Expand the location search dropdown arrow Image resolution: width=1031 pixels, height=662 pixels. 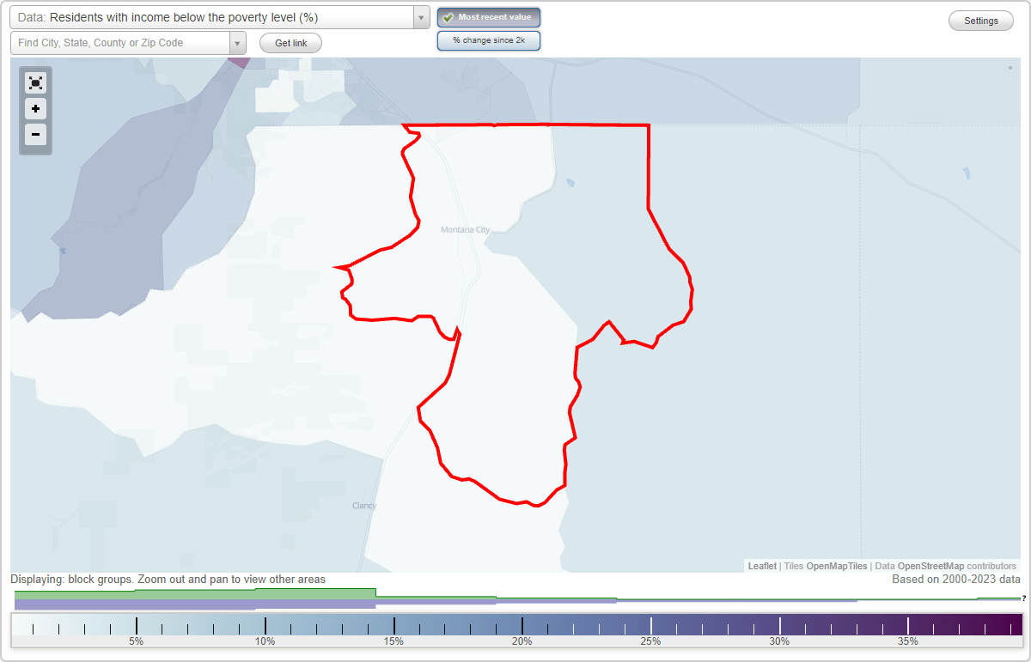coord(237,43)
